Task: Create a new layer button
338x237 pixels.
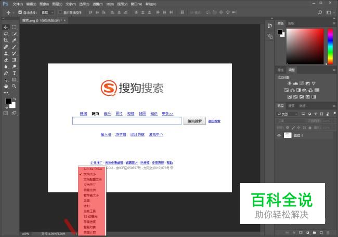Action: point(321,233)
